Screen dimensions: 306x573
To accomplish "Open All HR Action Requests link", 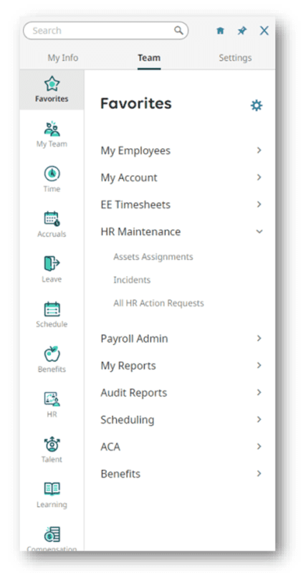I will (158, 303).
